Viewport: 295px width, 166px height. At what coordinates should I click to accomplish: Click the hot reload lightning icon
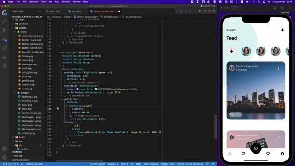coord(200,11)
